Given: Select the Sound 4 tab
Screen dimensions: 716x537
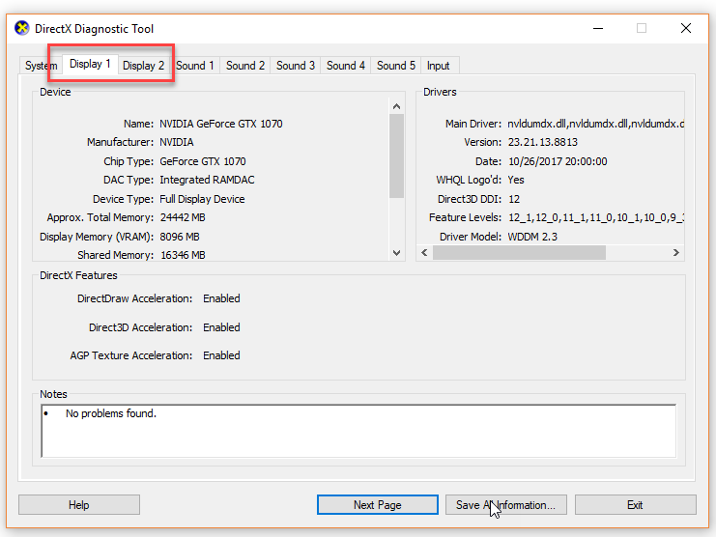Looking at the screenshot, I should [346, 66].
